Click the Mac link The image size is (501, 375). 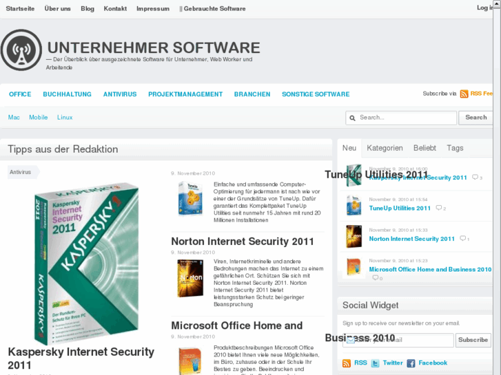(14, 118)
